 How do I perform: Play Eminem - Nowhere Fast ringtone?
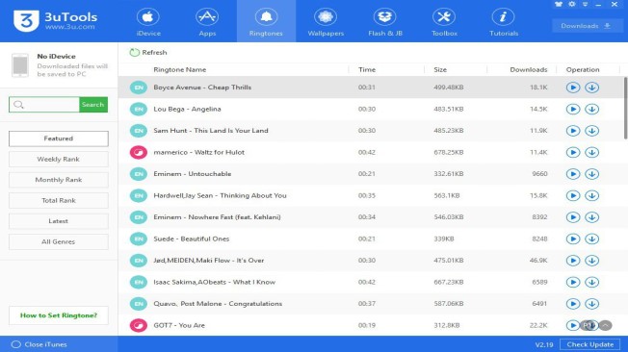pos(573,216)
